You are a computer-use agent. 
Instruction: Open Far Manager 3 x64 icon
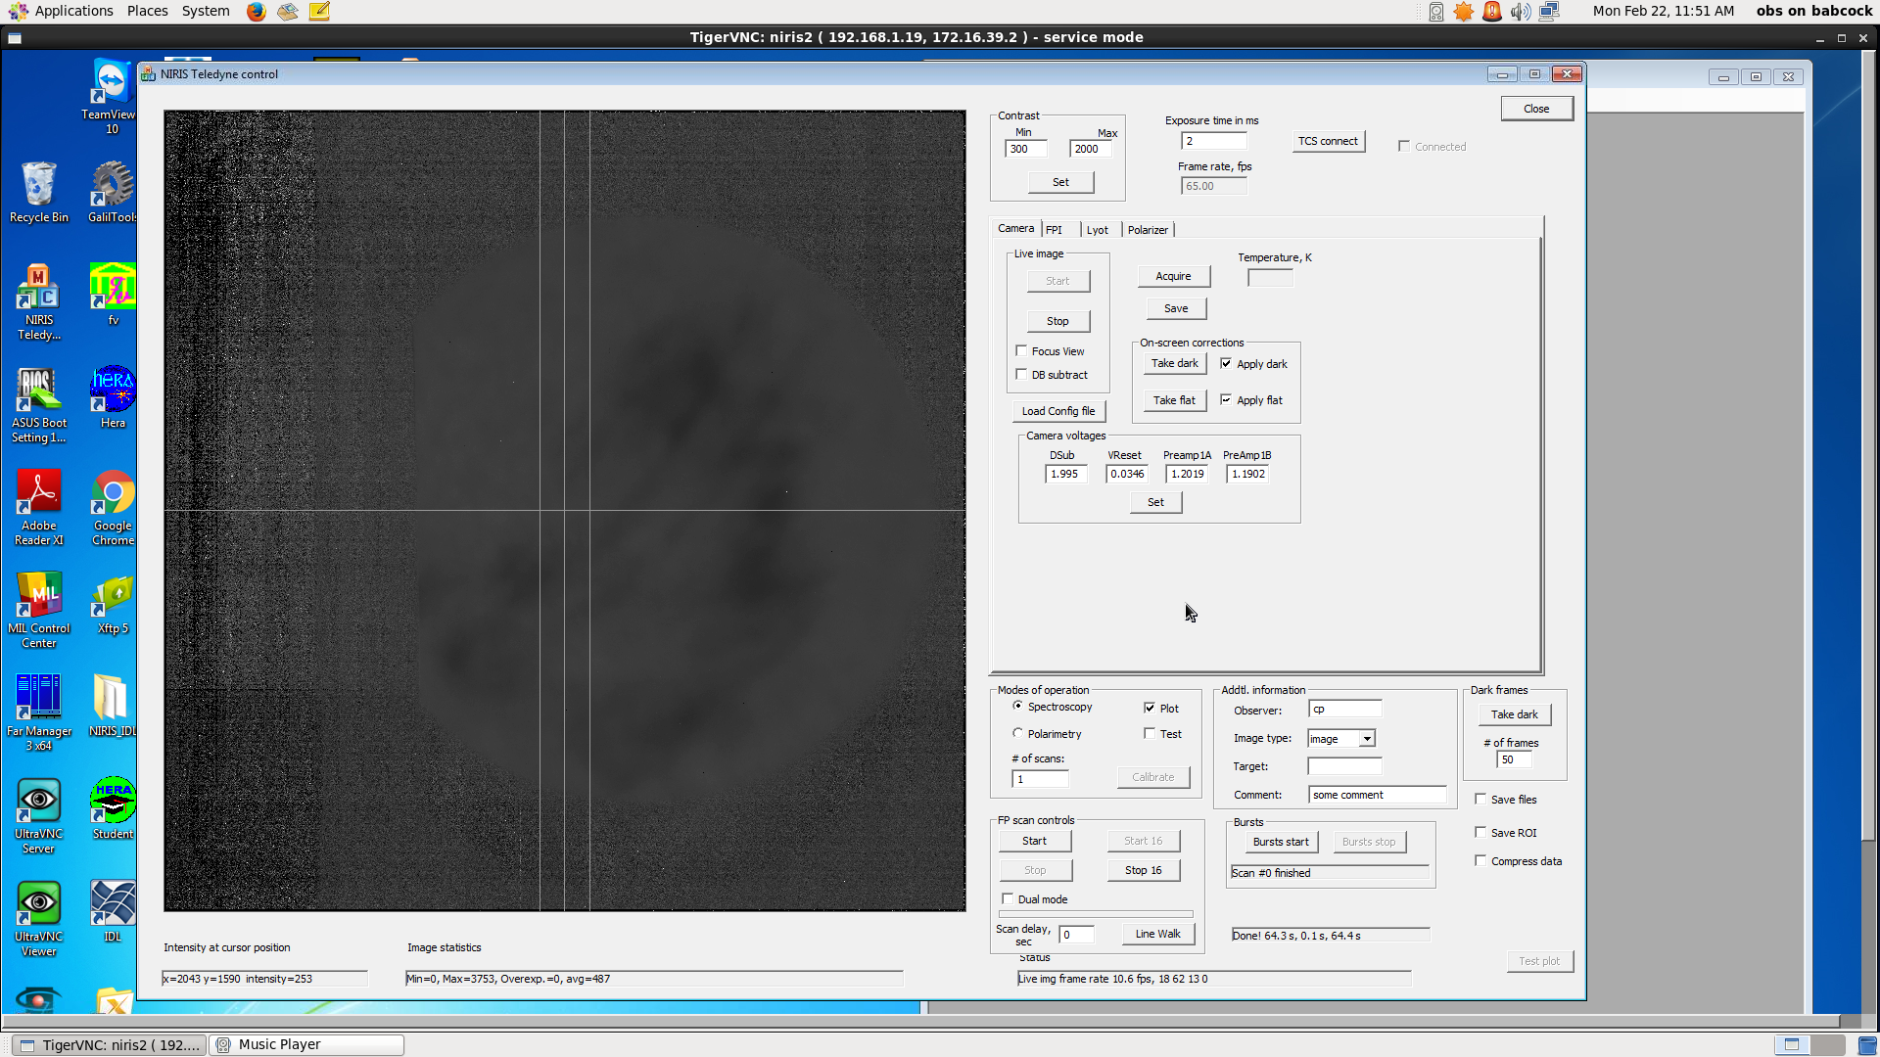(39, 713)
